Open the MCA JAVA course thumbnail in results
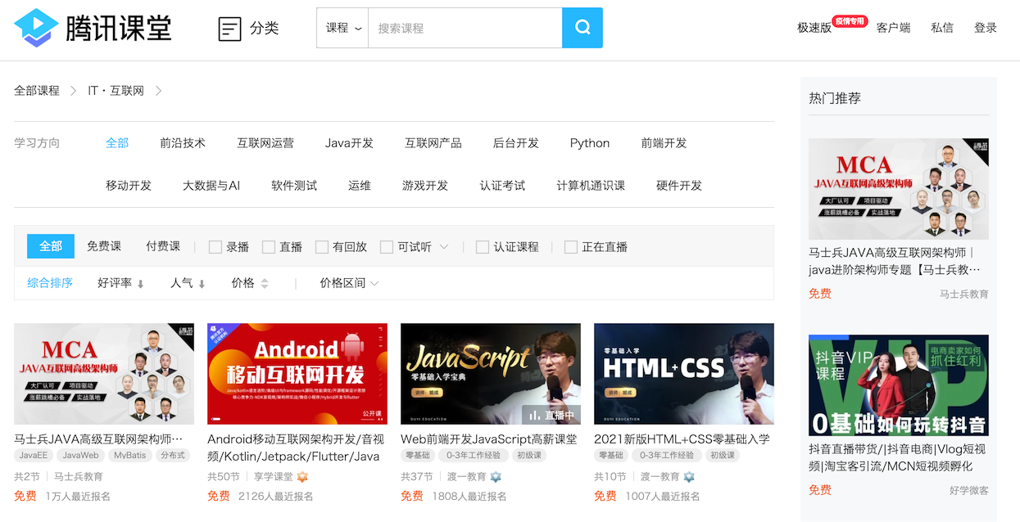The height and width of the screenshot is (522, 1020). pos(104,374)
